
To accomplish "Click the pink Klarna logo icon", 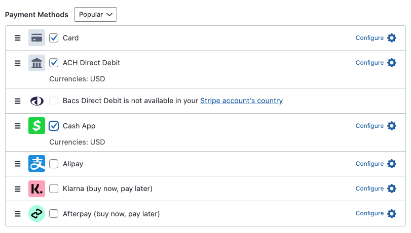I will (36, 189).
